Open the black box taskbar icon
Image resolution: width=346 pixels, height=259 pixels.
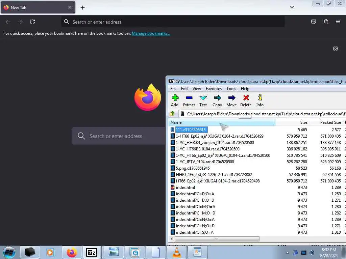click(30, 252)
